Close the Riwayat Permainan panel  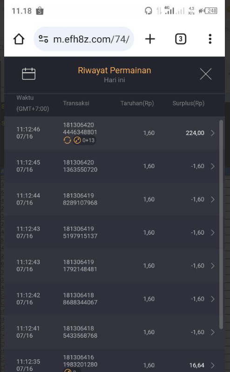[205, 74]
